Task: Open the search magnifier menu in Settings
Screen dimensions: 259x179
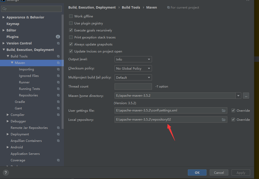Action: 4,9
